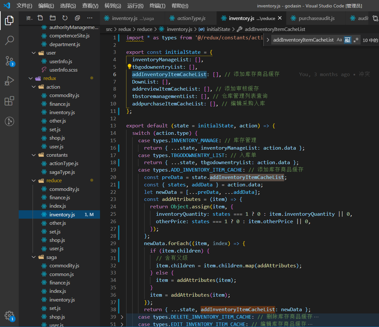Collapse the reduce folder in explorer

(34, 181)
